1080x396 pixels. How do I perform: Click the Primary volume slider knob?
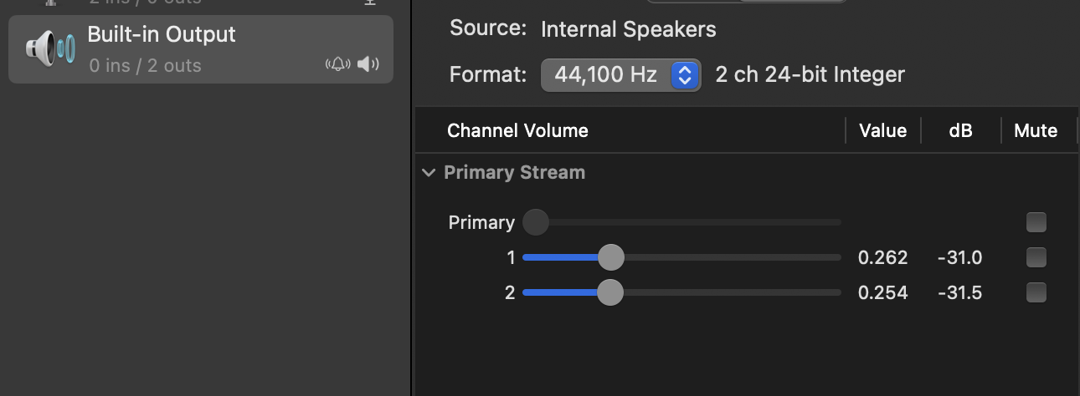point(535,222)
